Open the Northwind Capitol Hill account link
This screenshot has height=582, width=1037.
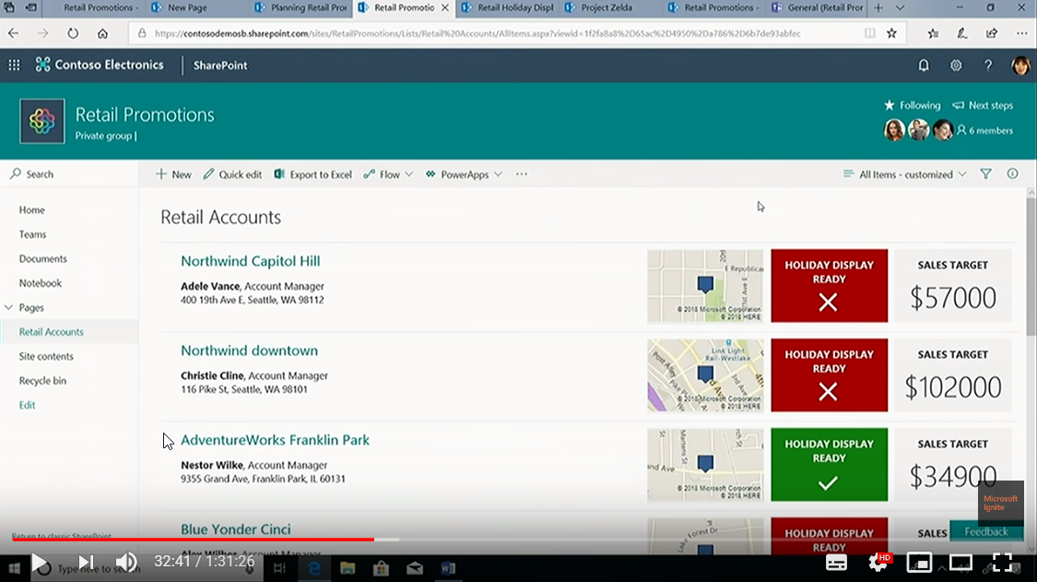[250, 261]
